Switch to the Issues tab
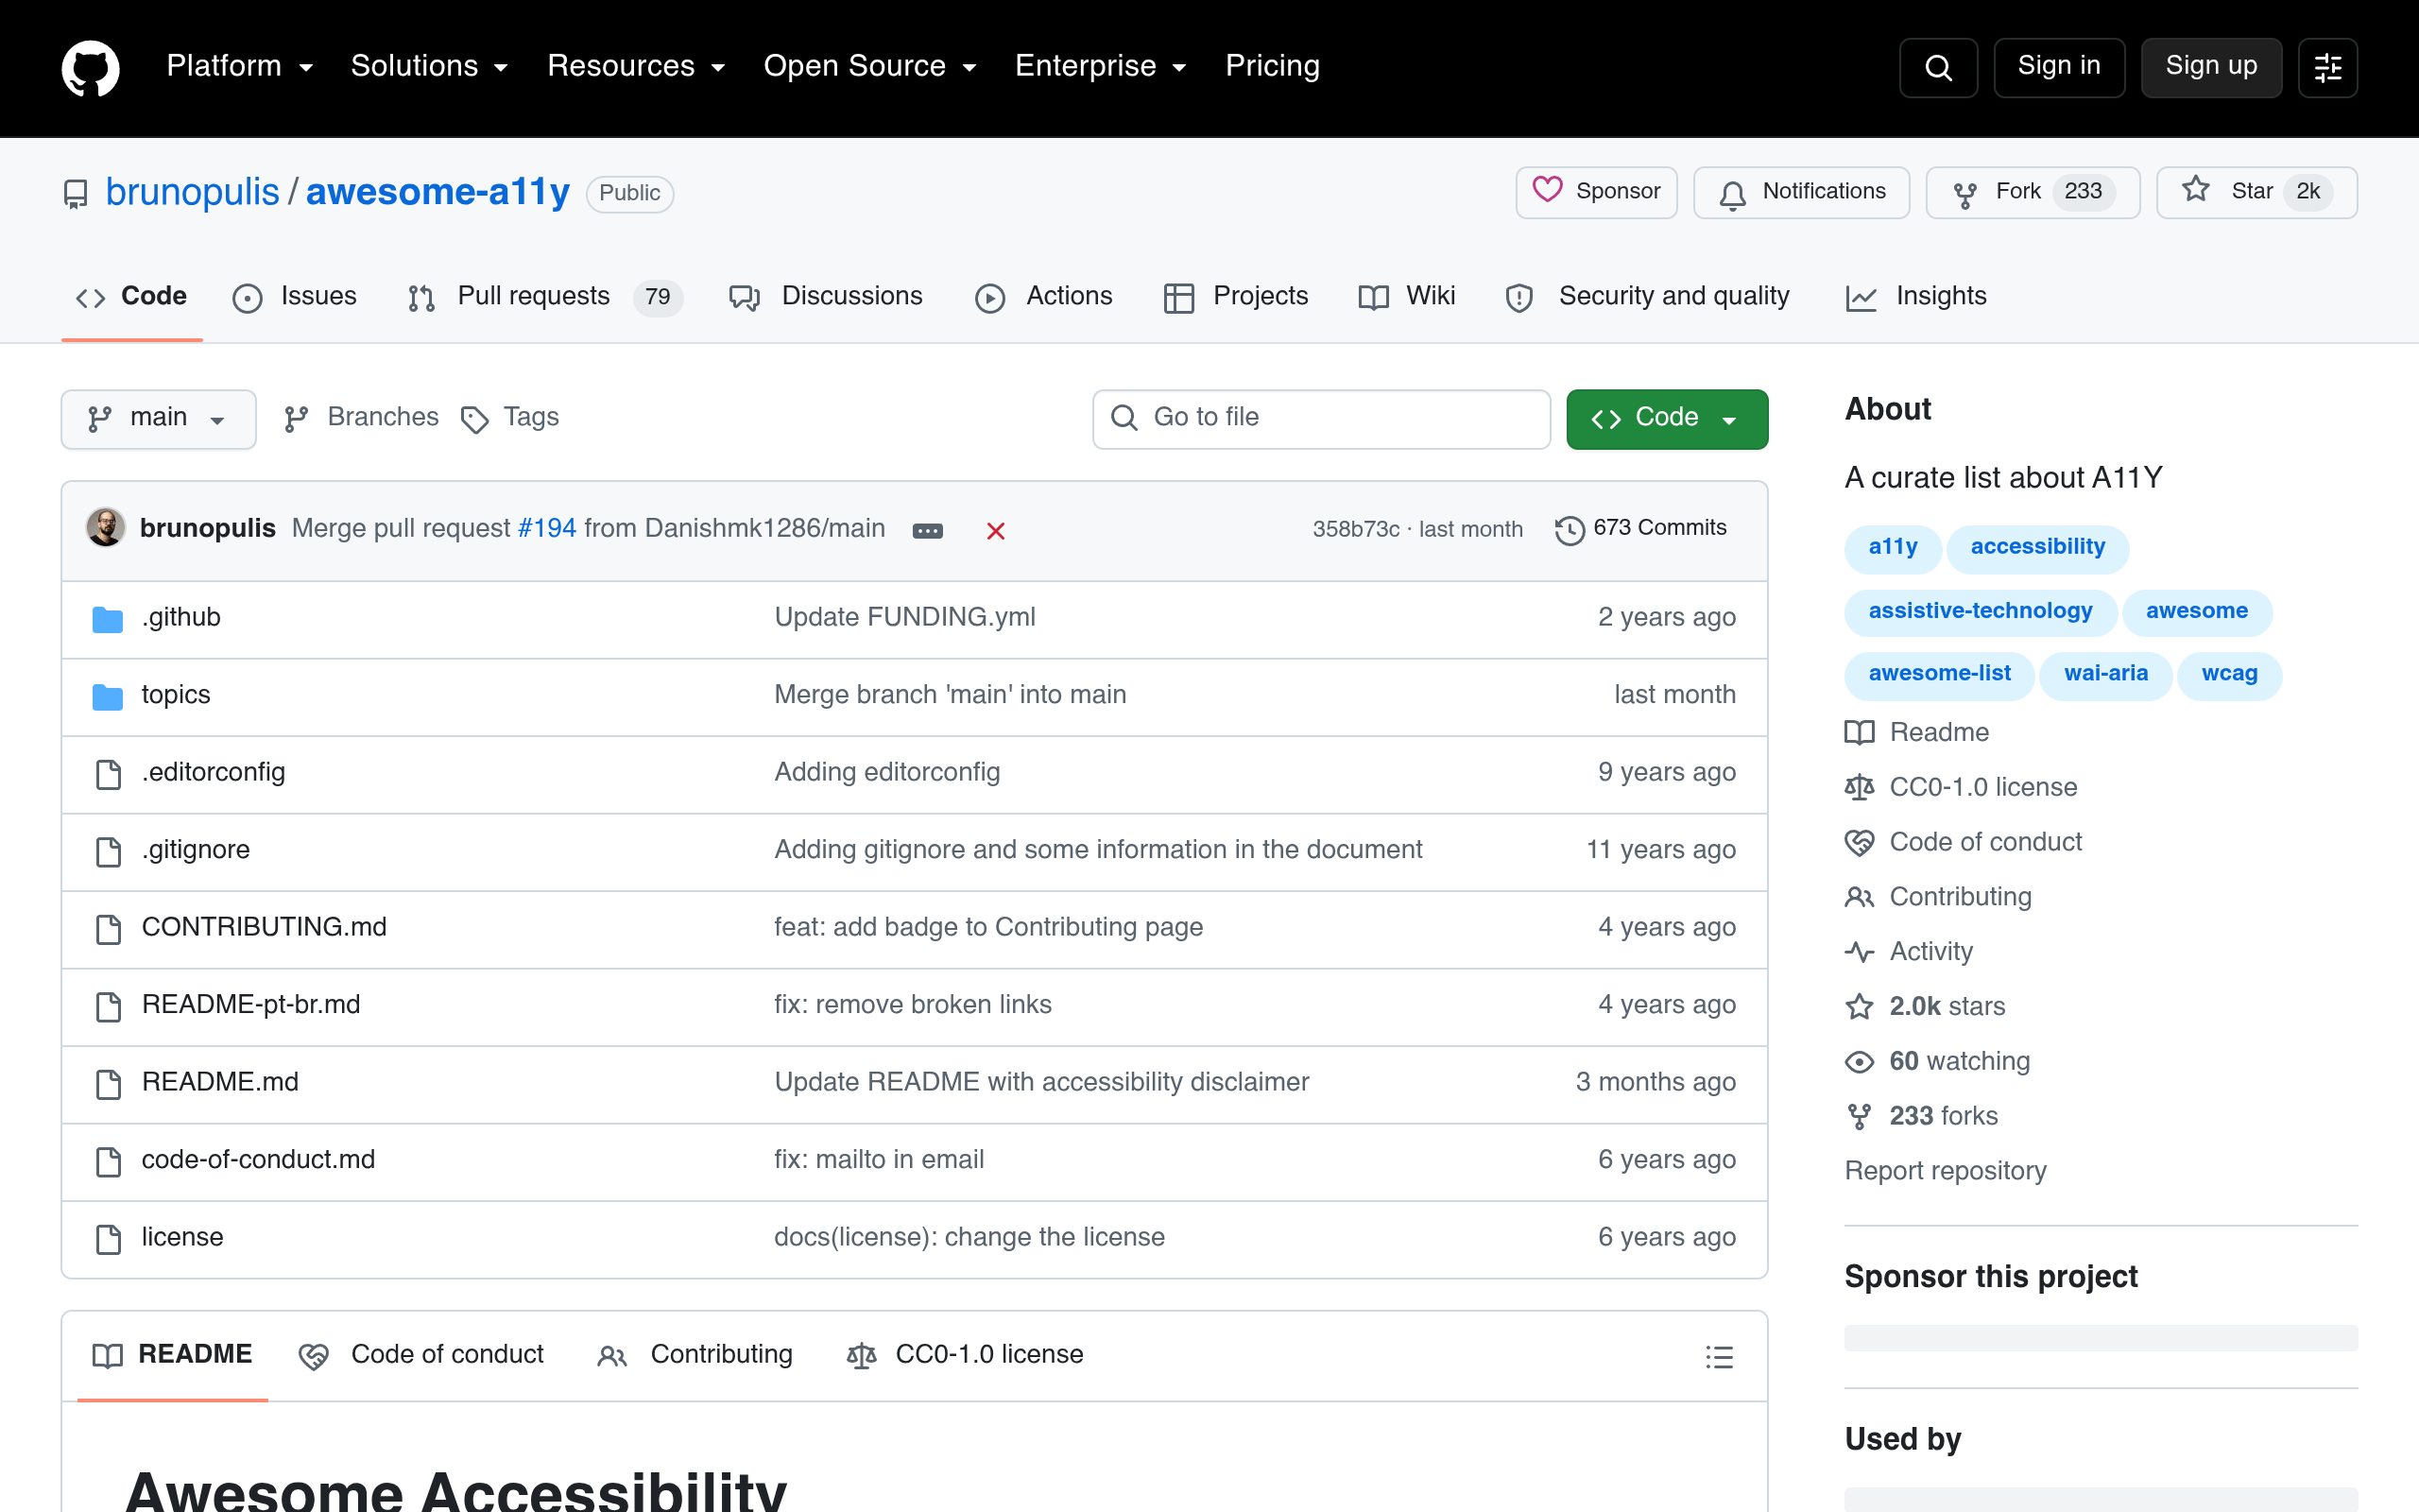This screenshot has height=1512, width=2419. [295, 297]
